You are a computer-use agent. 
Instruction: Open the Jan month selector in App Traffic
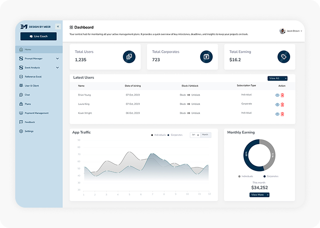196,135
